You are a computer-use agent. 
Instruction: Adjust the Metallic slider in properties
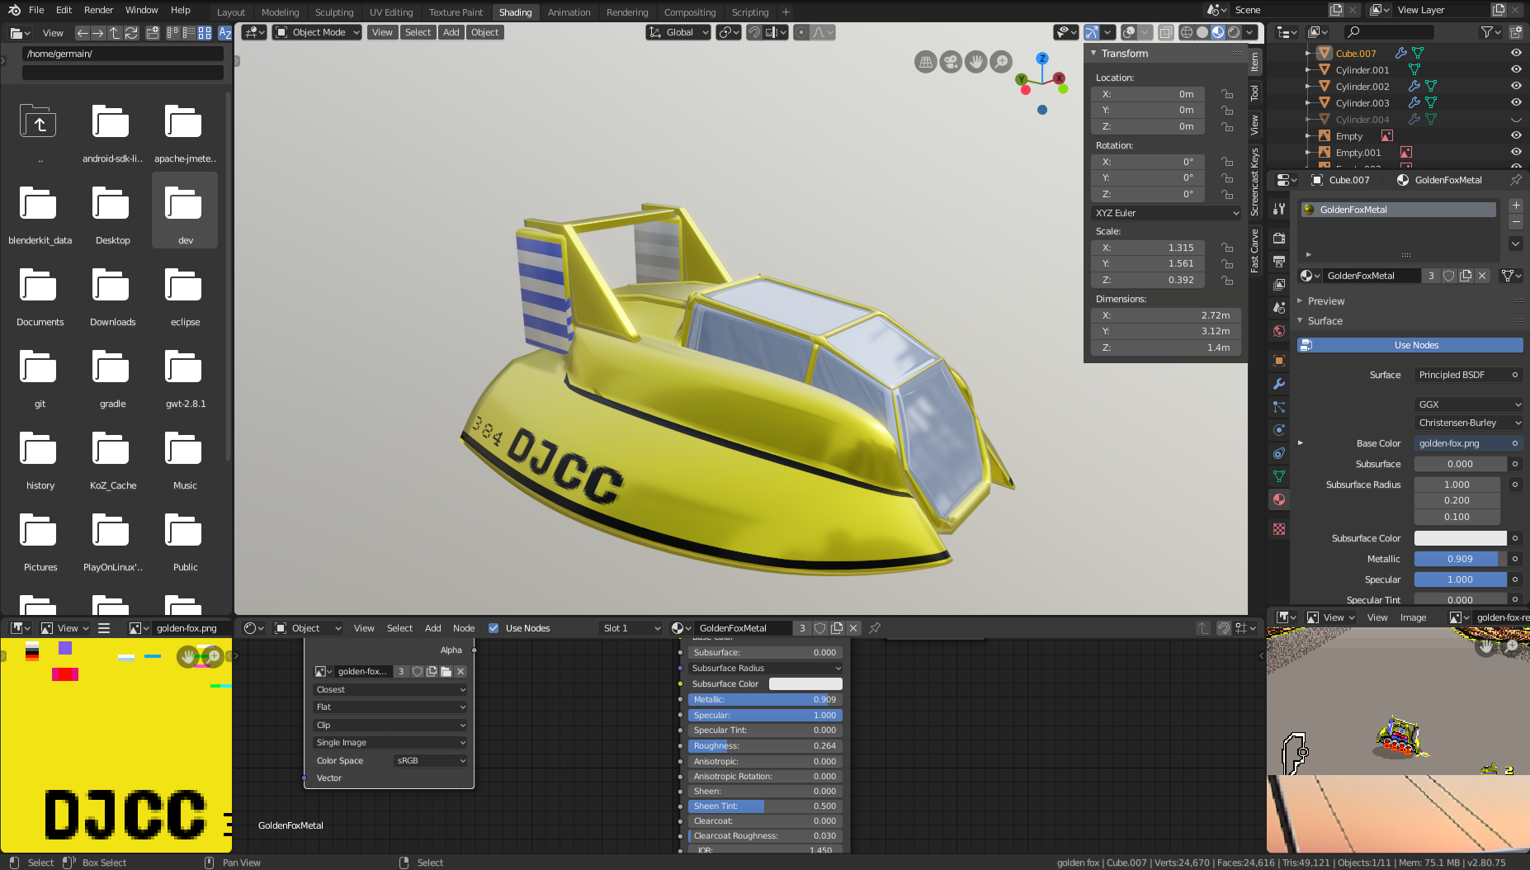[1460, 559]
